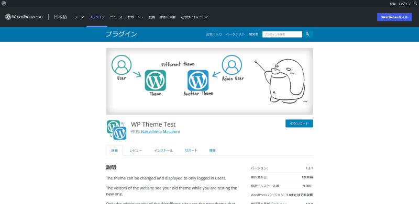Screen dimensions: 419x204
Task: Click the 1か月前 value
Action: click(x=307, y=177)
